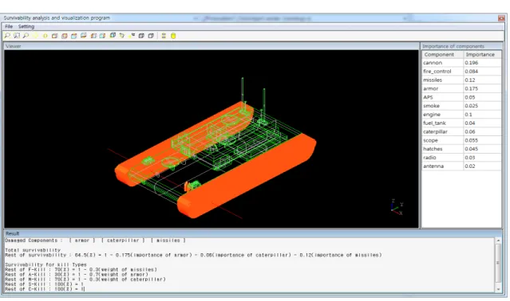Choose the top view cube icon
Image resolution: width=510 pixels, height=301 pixels.
[x=74, y=36]
